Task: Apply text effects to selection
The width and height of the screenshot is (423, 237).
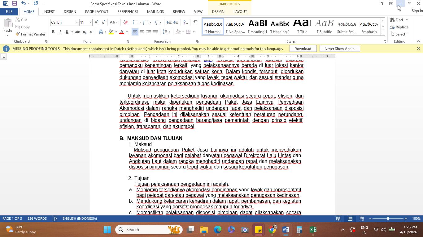Action: pyautogui.click(x=101, y=32)
